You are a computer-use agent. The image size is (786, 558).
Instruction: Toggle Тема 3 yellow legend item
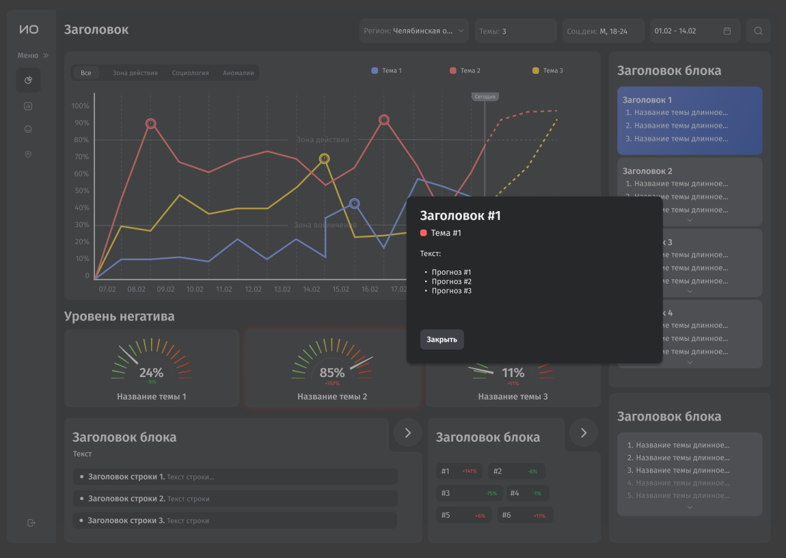point(548,70)
